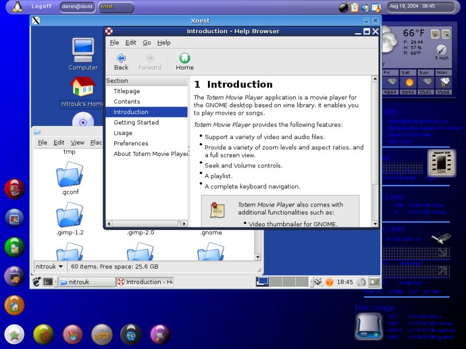The image size is (466, 349).
Task: Open the Edit menu in Help Browser
Action: (130, 42)
